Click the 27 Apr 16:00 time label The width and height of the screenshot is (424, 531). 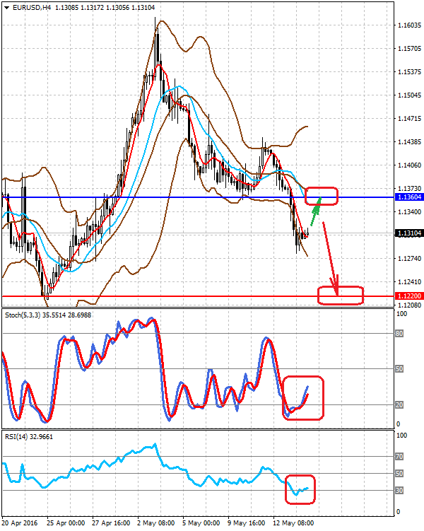click(111, 523)
